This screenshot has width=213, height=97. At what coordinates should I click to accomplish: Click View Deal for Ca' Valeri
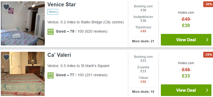click(186, 90)
